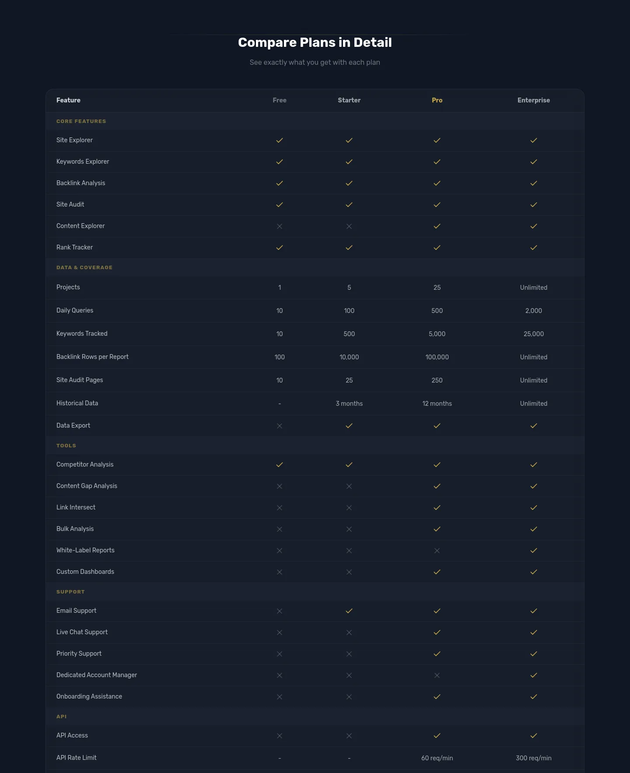Image resolution: width=630 pixels, height=773 pixels.
Task: Click the Link Intersect cross under Free
Action: click(280, 508)
